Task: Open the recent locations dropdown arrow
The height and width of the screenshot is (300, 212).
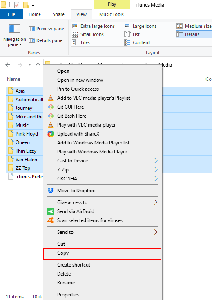Action: (x=29, y=65)
